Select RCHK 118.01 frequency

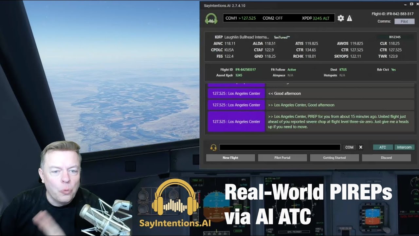[x=304, y=56]
